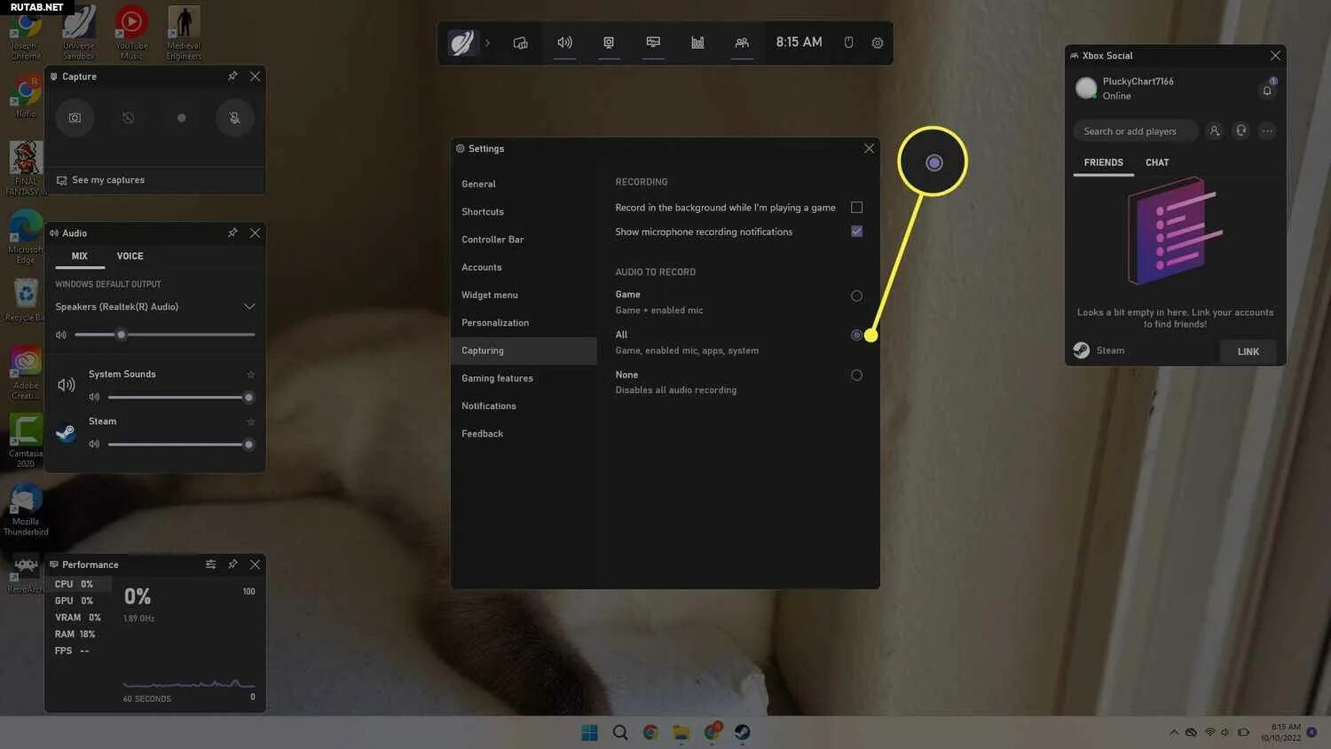Toggle the Performance monitor icon in Game Bar

pyautogui.click(x=653, y=43)
